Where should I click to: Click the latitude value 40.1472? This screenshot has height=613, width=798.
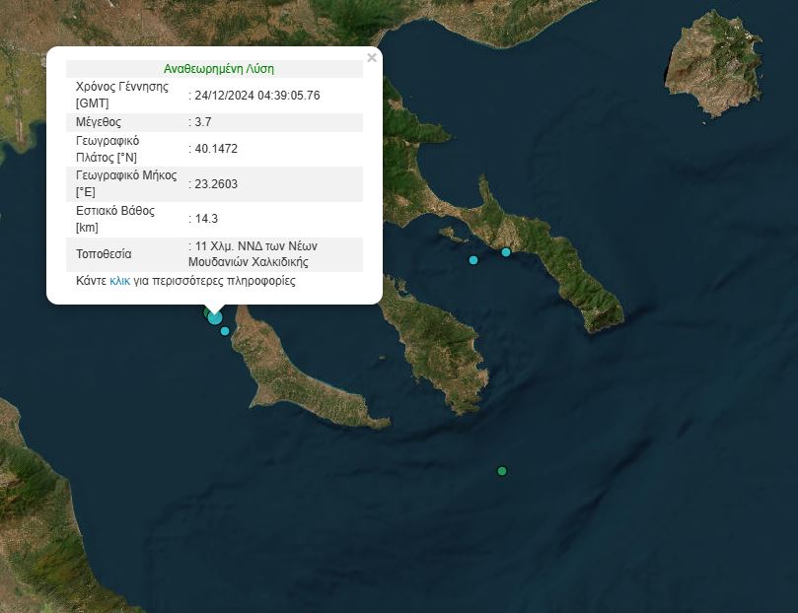[216, 149]
